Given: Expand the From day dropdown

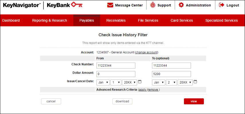Looking at the screenshot, I should click(x=116, y=82).
